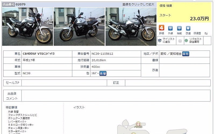Click the 色替 badge in the color row
This screenshot has width=215, height=134.
pyautogui.click(x=103, y=73)
